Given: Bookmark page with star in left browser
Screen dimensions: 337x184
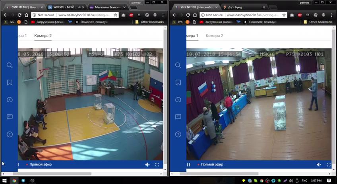Looking at the screenshot, I should click(115, 15).
